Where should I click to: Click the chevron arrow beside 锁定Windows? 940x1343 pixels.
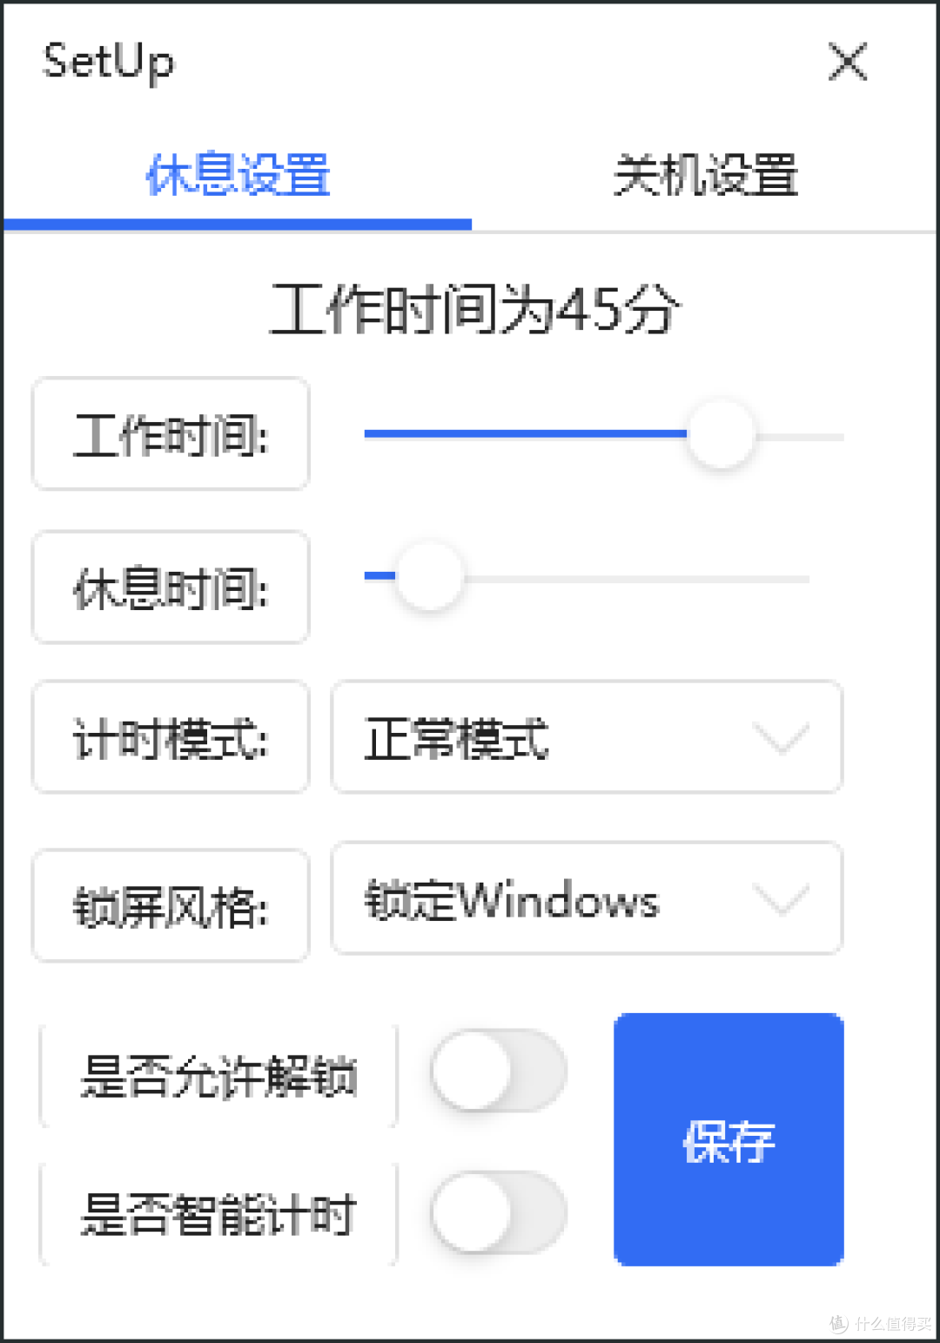tap(781, 899)
